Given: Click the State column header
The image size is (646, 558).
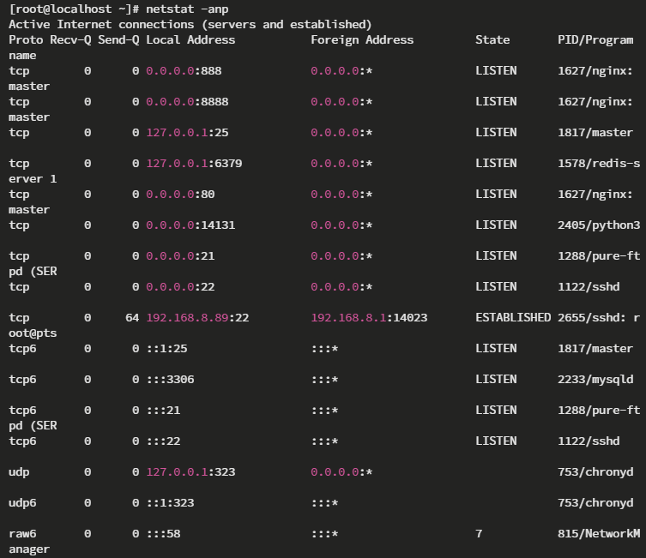Looking at the screenshot, I should (492, 39).
